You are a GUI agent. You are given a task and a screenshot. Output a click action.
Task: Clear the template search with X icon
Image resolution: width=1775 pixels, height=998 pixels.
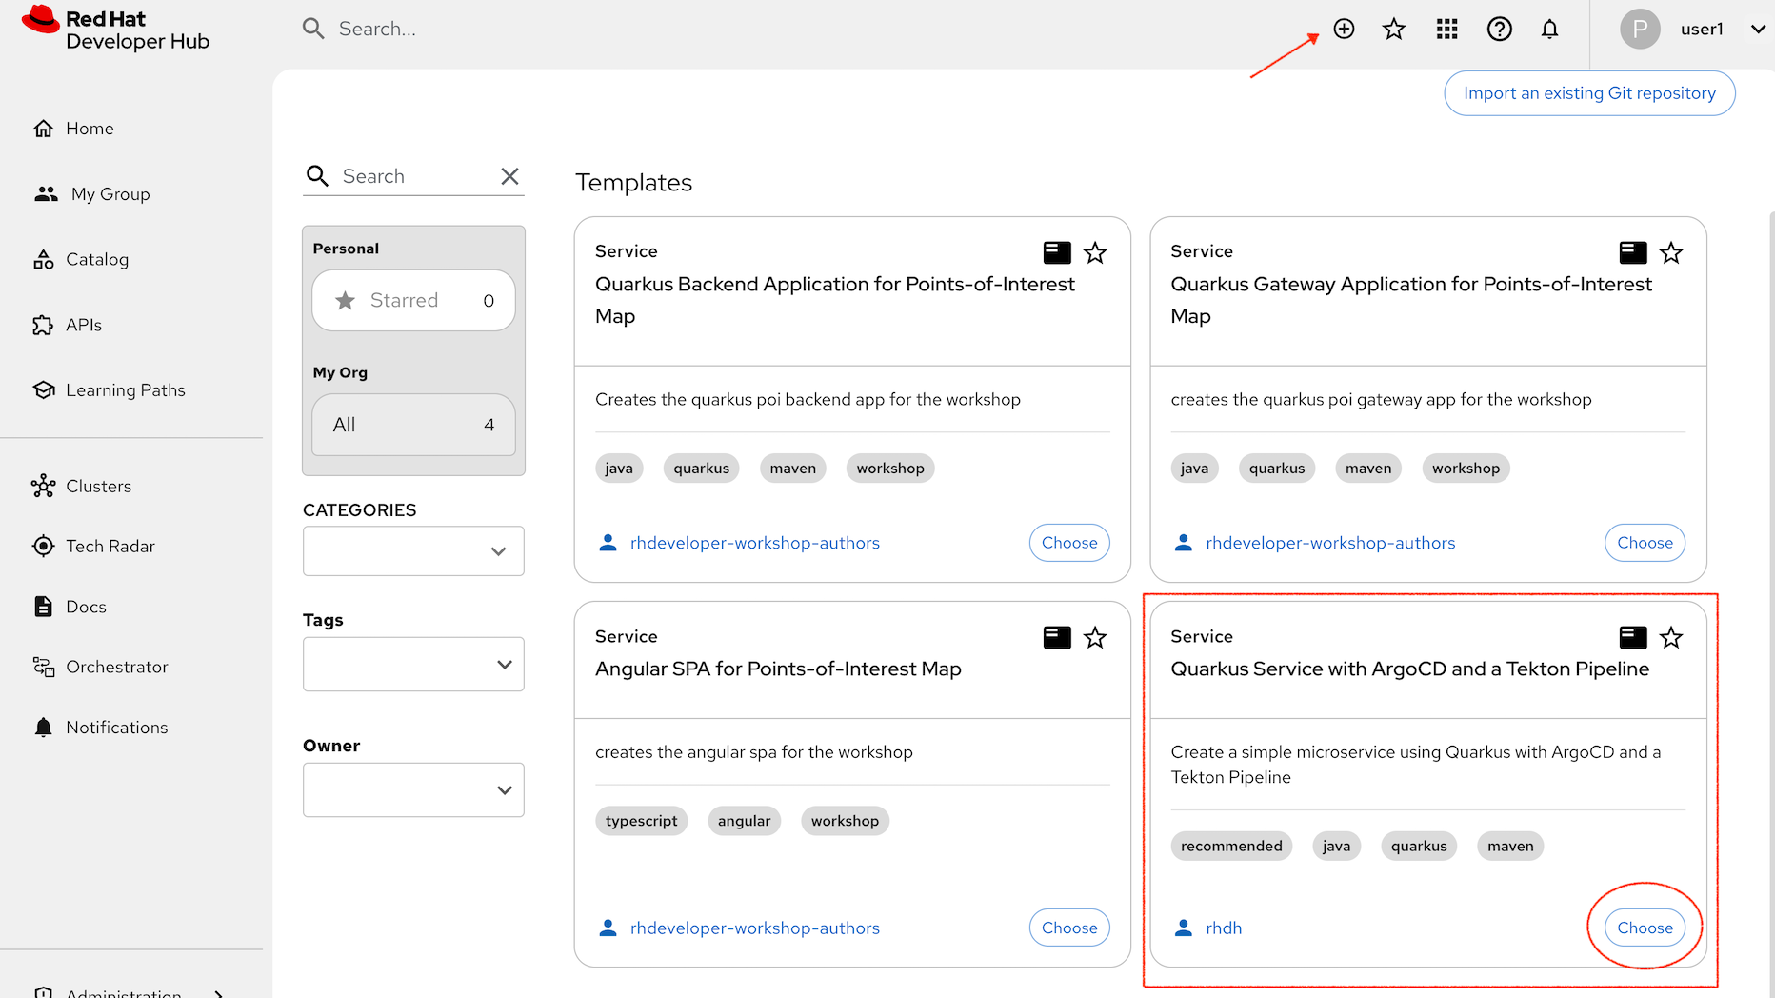pyautogui.click(x=509, y=176)
